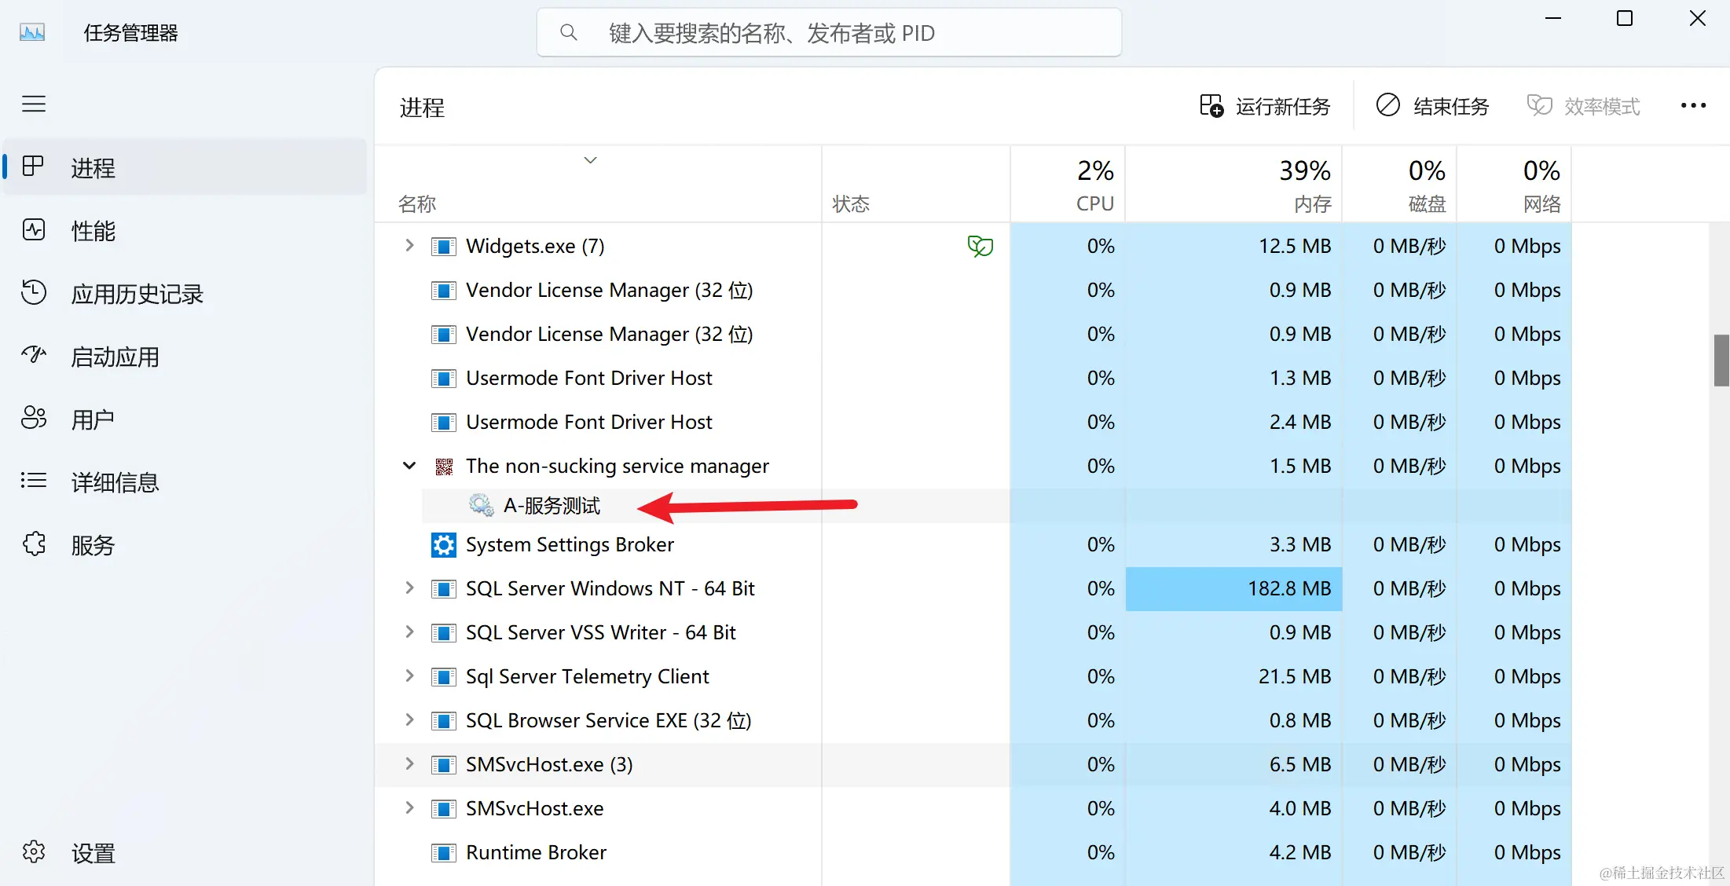
Task: Open the hamburger navigation menu
Action: pos(33,104)
